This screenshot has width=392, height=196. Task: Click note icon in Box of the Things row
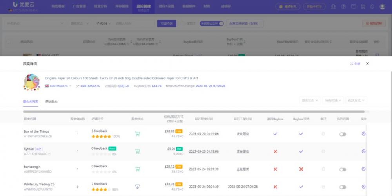tap(323, 134)
